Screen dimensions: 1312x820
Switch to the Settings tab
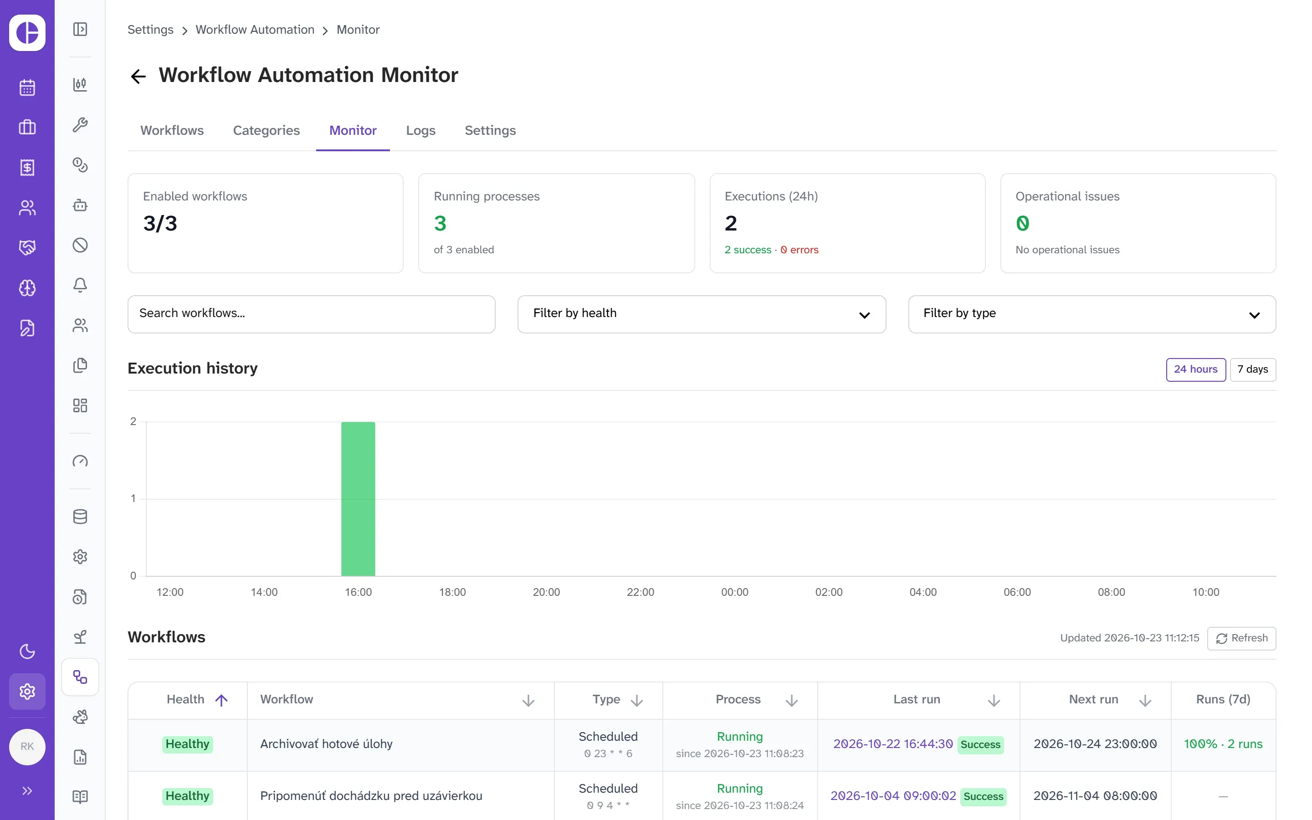(x=490, y=131)
